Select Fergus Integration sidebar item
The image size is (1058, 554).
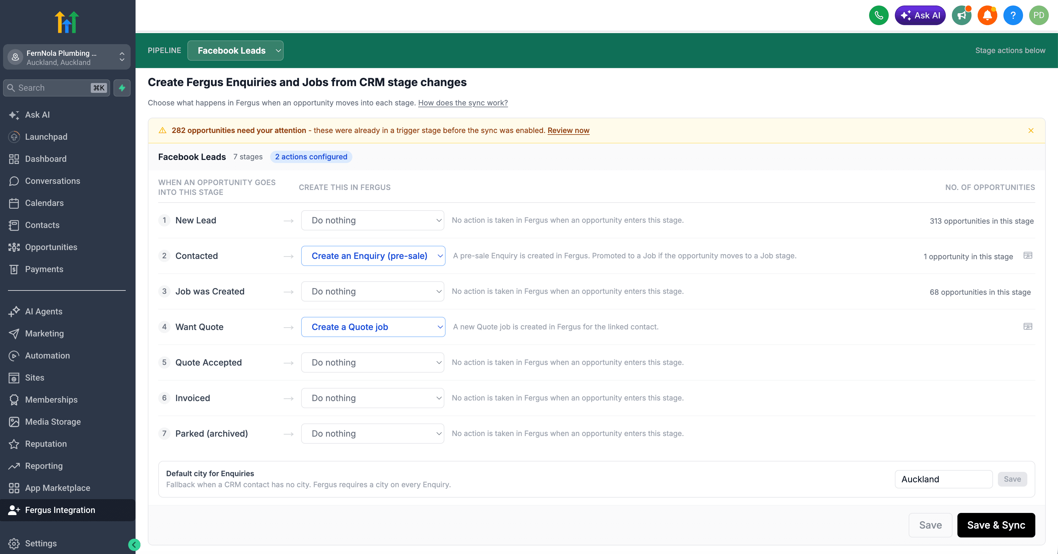(68, 510)
